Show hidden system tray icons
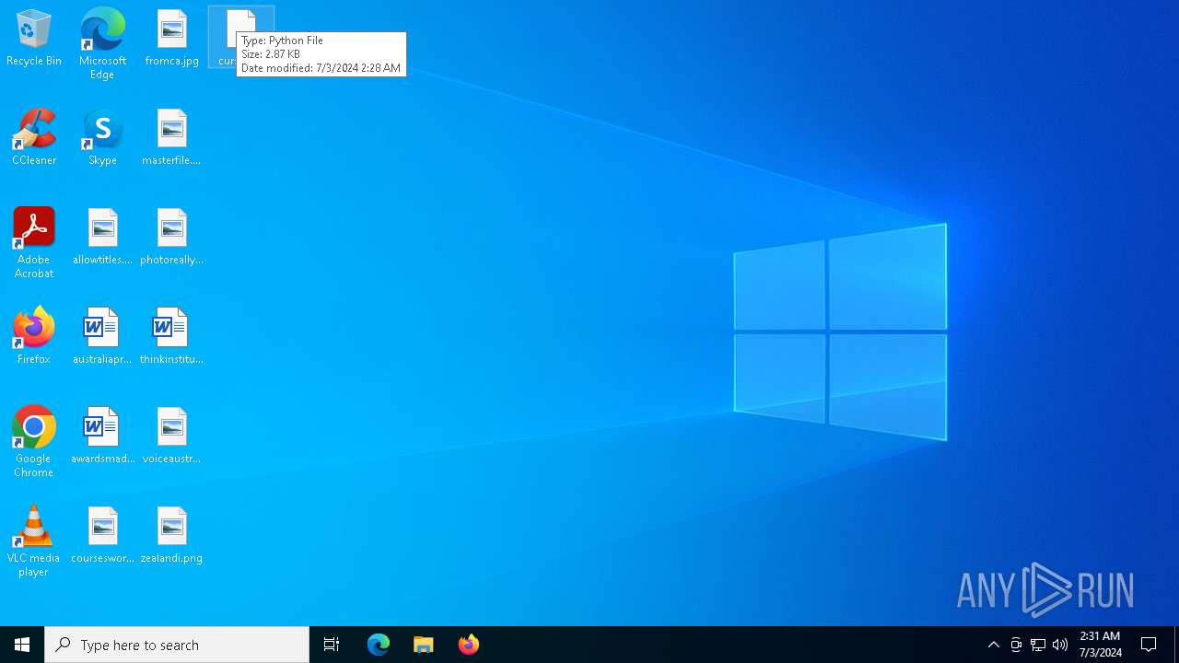The width and height of the screenshot is (1179, 663). 994,645
